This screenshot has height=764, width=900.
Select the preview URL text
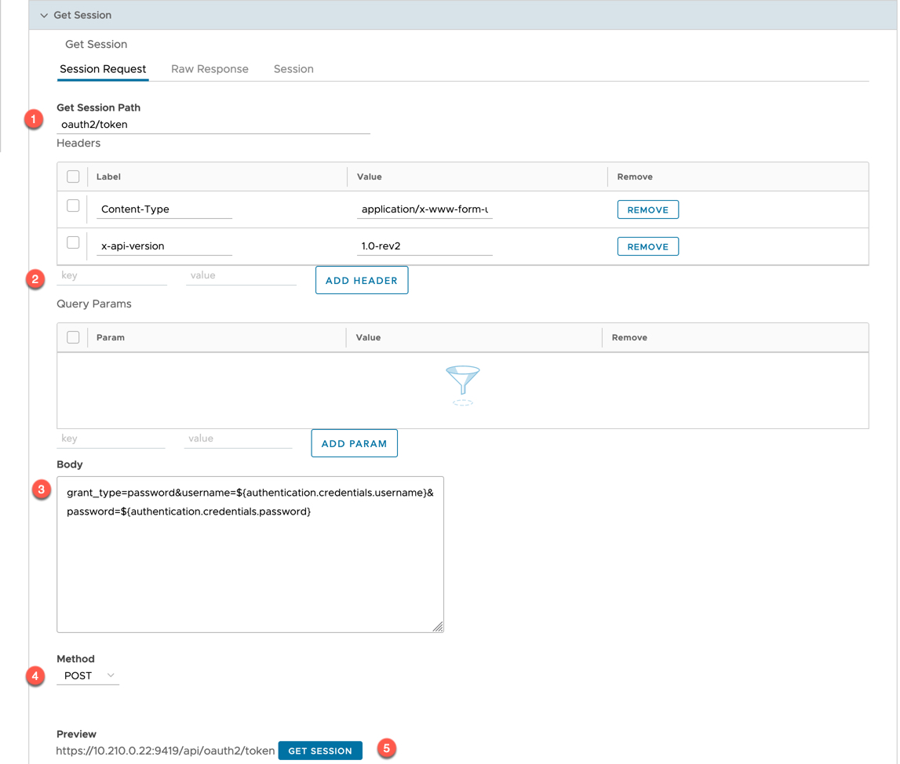click(166, 751)
